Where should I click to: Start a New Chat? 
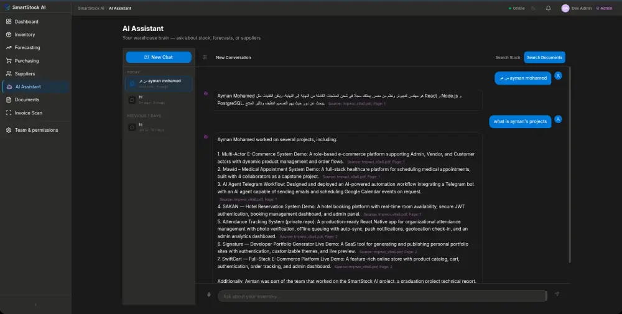tap(159, 57)
